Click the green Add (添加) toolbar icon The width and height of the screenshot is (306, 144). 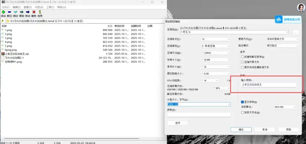(3, 12)
